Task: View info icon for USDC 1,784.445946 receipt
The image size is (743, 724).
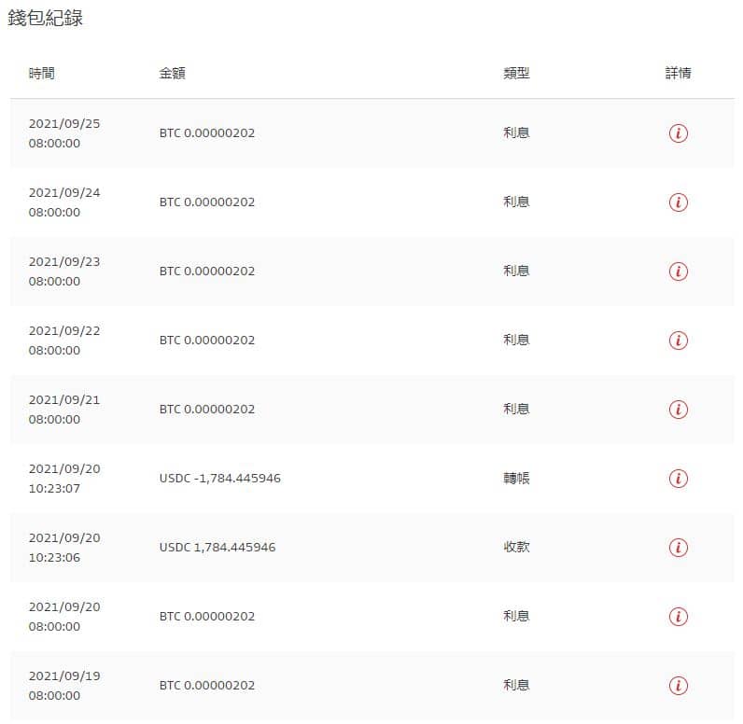Action: point(678,548)
